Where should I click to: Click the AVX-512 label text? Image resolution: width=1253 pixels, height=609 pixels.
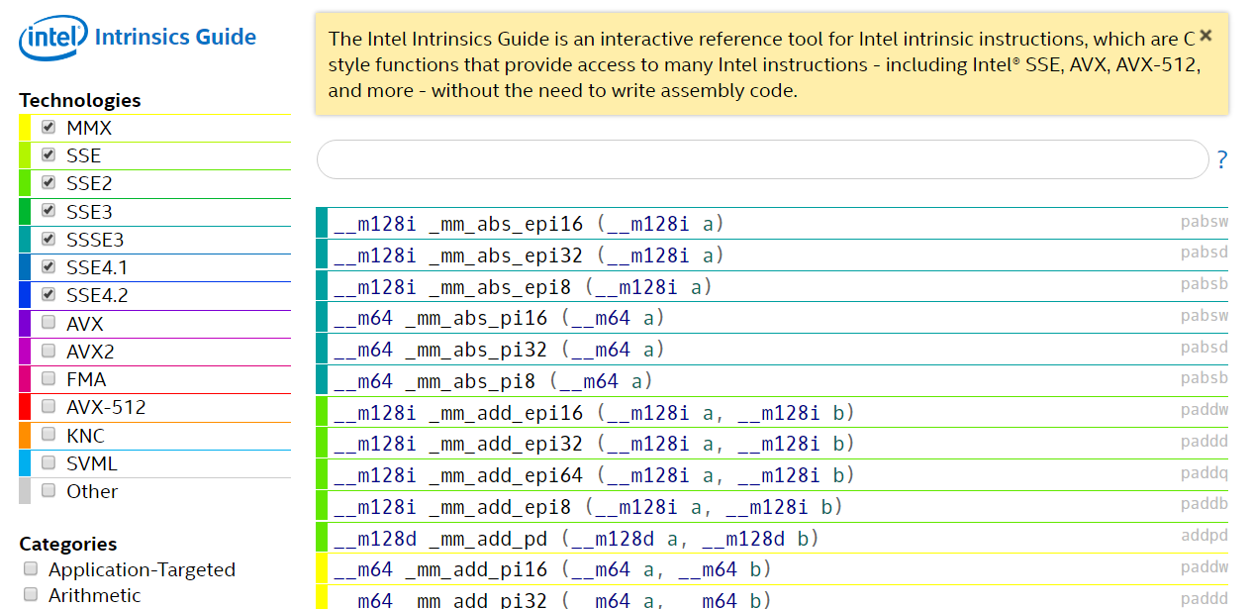[x=106, y=407]
